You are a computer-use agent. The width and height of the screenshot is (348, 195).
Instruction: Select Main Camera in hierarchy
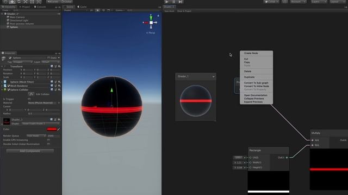point(17,17)
